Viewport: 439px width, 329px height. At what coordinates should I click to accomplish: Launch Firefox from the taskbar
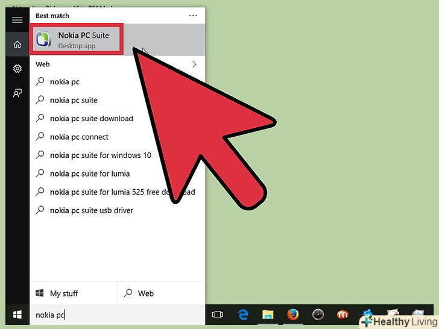(293, 315)
